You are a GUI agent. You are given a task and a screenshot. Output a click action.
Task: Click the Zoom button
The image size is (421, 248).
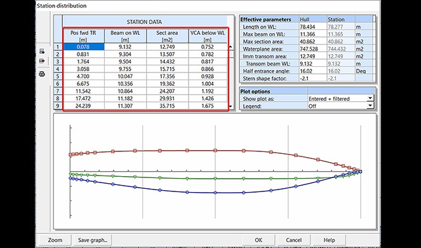[55, 240]
